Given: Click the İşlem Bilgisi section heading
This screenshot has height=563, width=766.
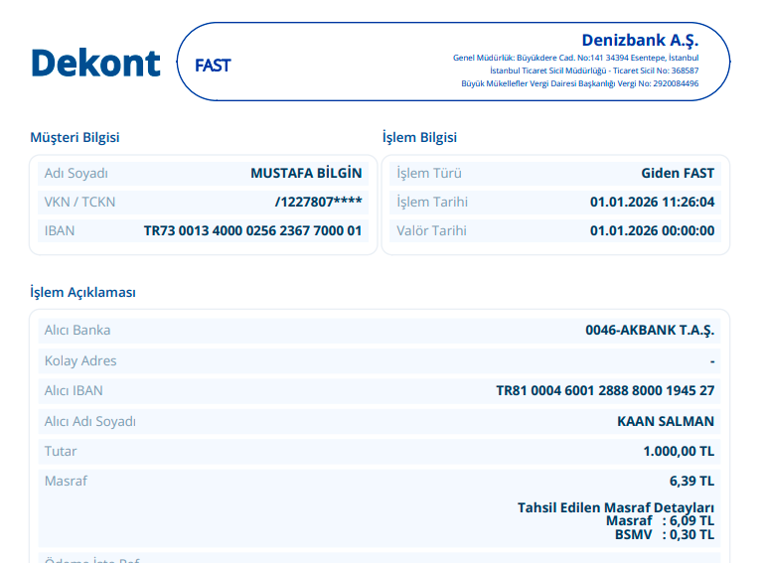Looking at the screenshot, I should click(419, 137).
